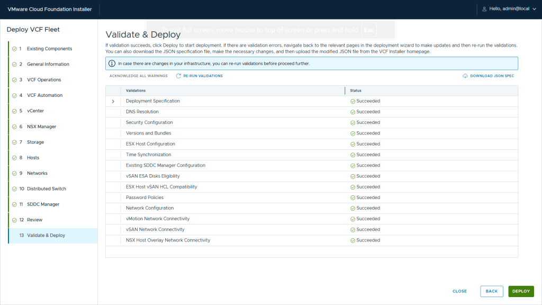Viewport: 542px width, 305px height.
Task: Click Acknowledge All Warnings
Action: click(x=138, y=76)
